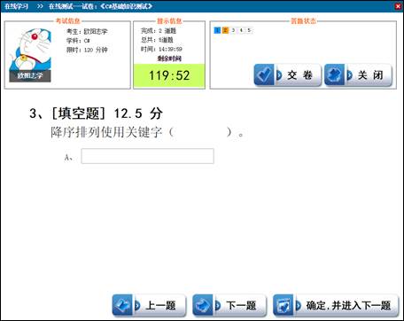The height and width of the screenshot is (321, 404).
Task: Close the exam window with red X
Action: (x=398, y=6)
